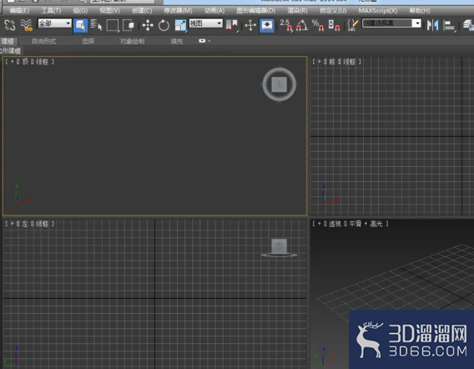Open the 修改器(M) menu
The height and width of the screenshot is (369, 474).
point(178,11)
